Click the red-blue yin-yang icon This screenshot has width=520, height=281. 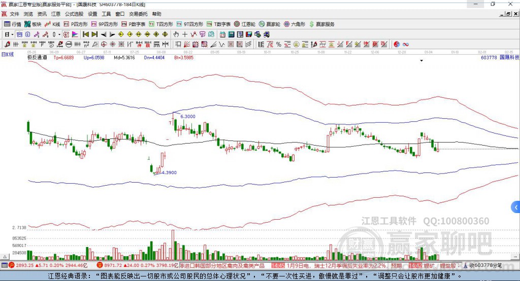397,44
